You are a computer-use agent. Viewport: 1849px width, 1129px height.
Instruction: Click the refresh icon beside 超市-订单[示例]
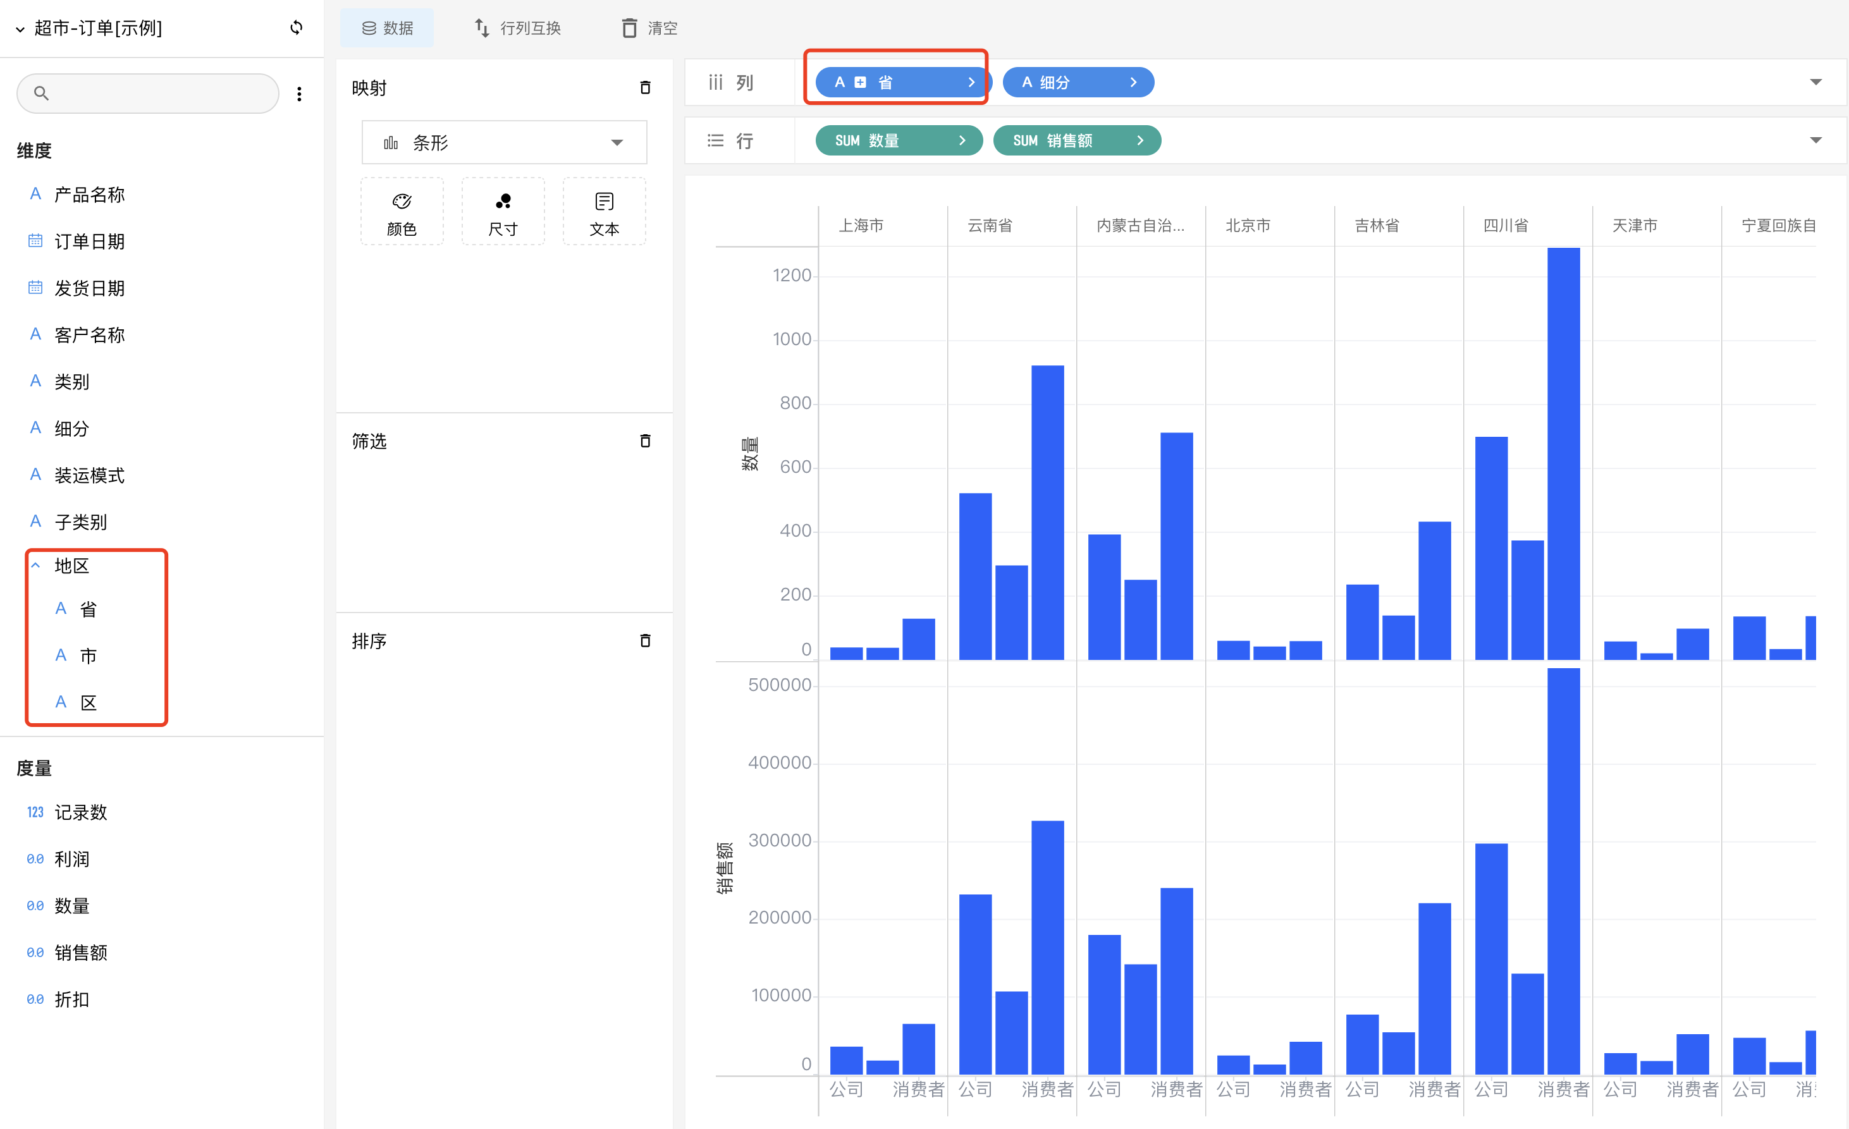pos(297,28)
